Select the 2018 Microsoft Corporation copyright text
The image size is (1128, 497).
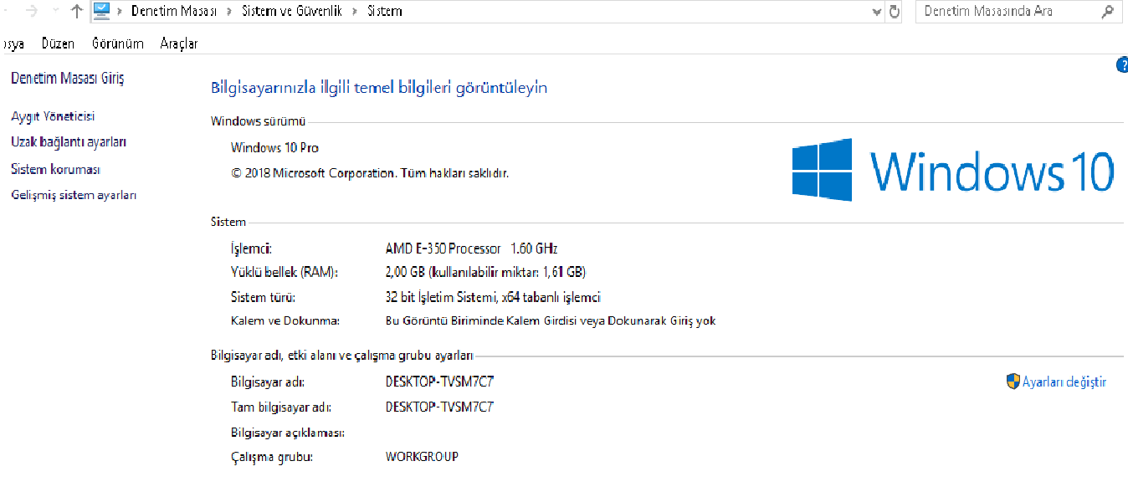[x=370, y=173]
